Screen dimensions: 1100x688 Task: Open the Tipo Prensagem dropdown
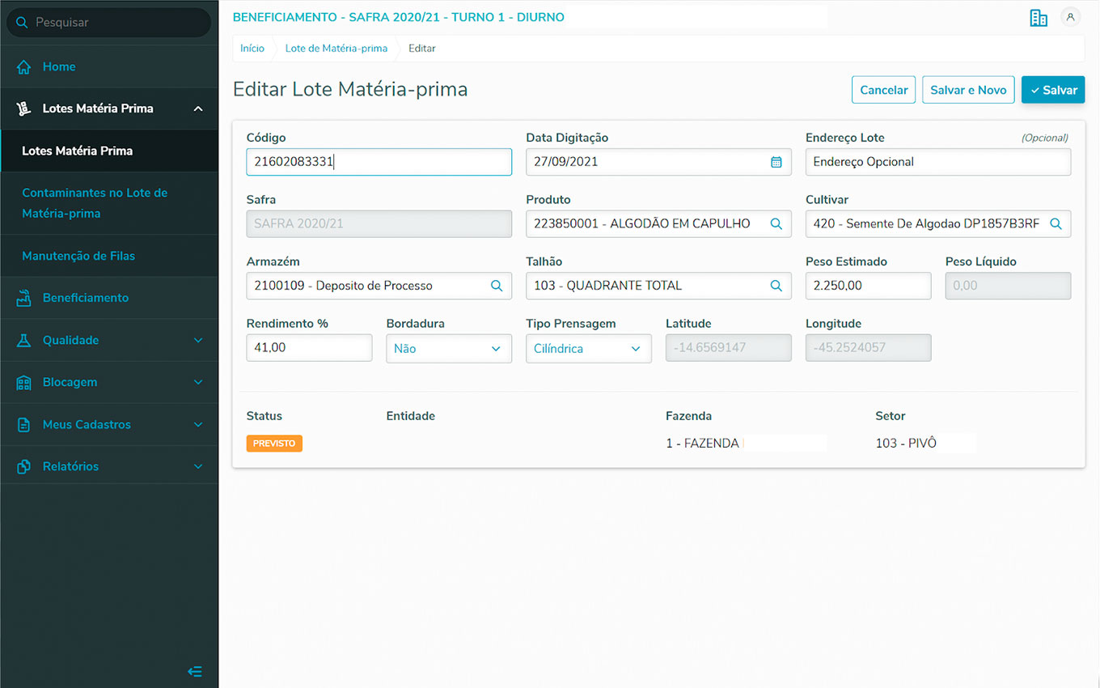[x=588, y=349]
